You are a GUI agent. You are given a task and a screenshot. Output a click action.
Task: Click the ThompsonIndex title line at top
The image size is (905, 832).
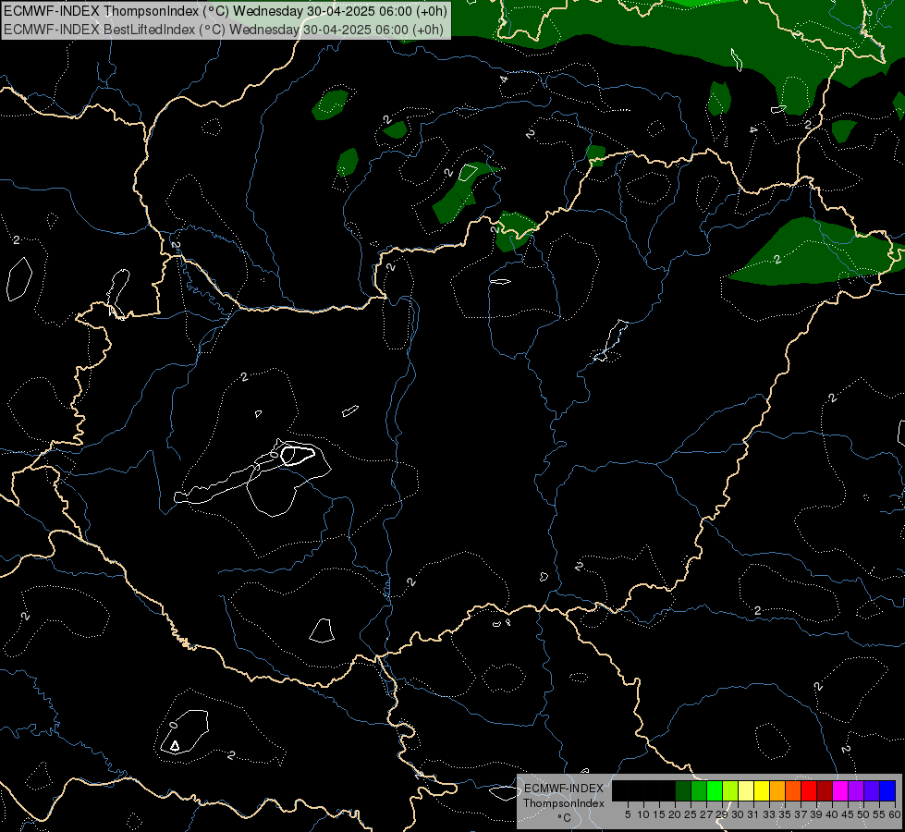(x=226, y=11)
